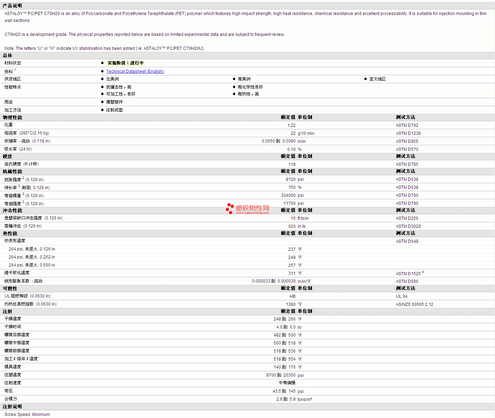Click the feature '耐化学性良好'
Viewport: 495px width, 418px height.
(x=250, y=87)
